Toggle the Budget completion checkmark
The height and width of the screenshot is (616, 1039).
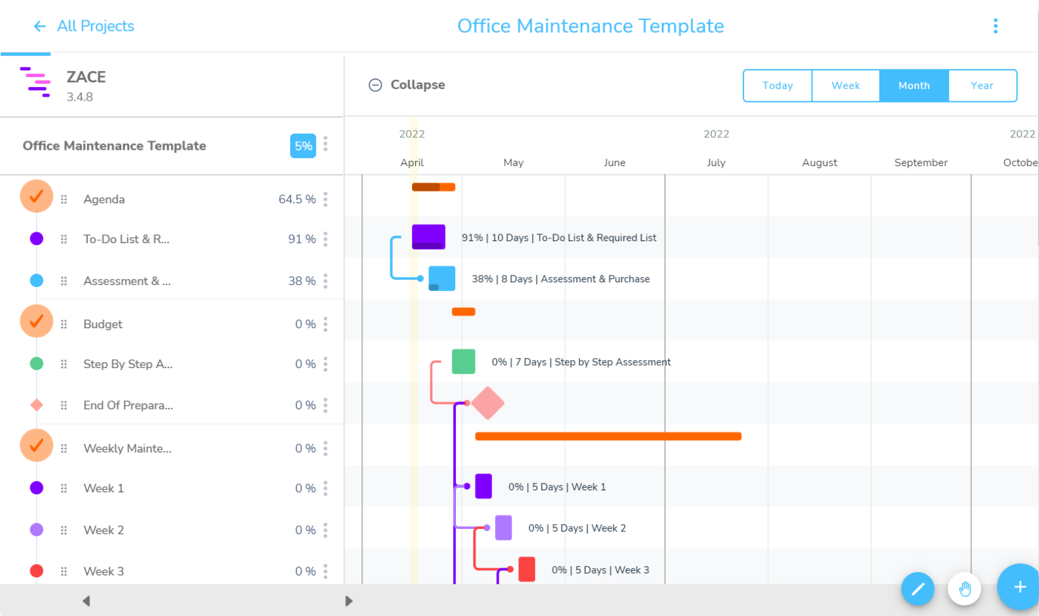pyautogui.click(x=37, y=321)
